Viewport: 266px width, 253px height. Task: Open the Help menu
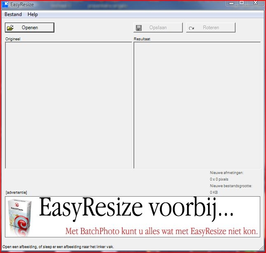(33, 14)
